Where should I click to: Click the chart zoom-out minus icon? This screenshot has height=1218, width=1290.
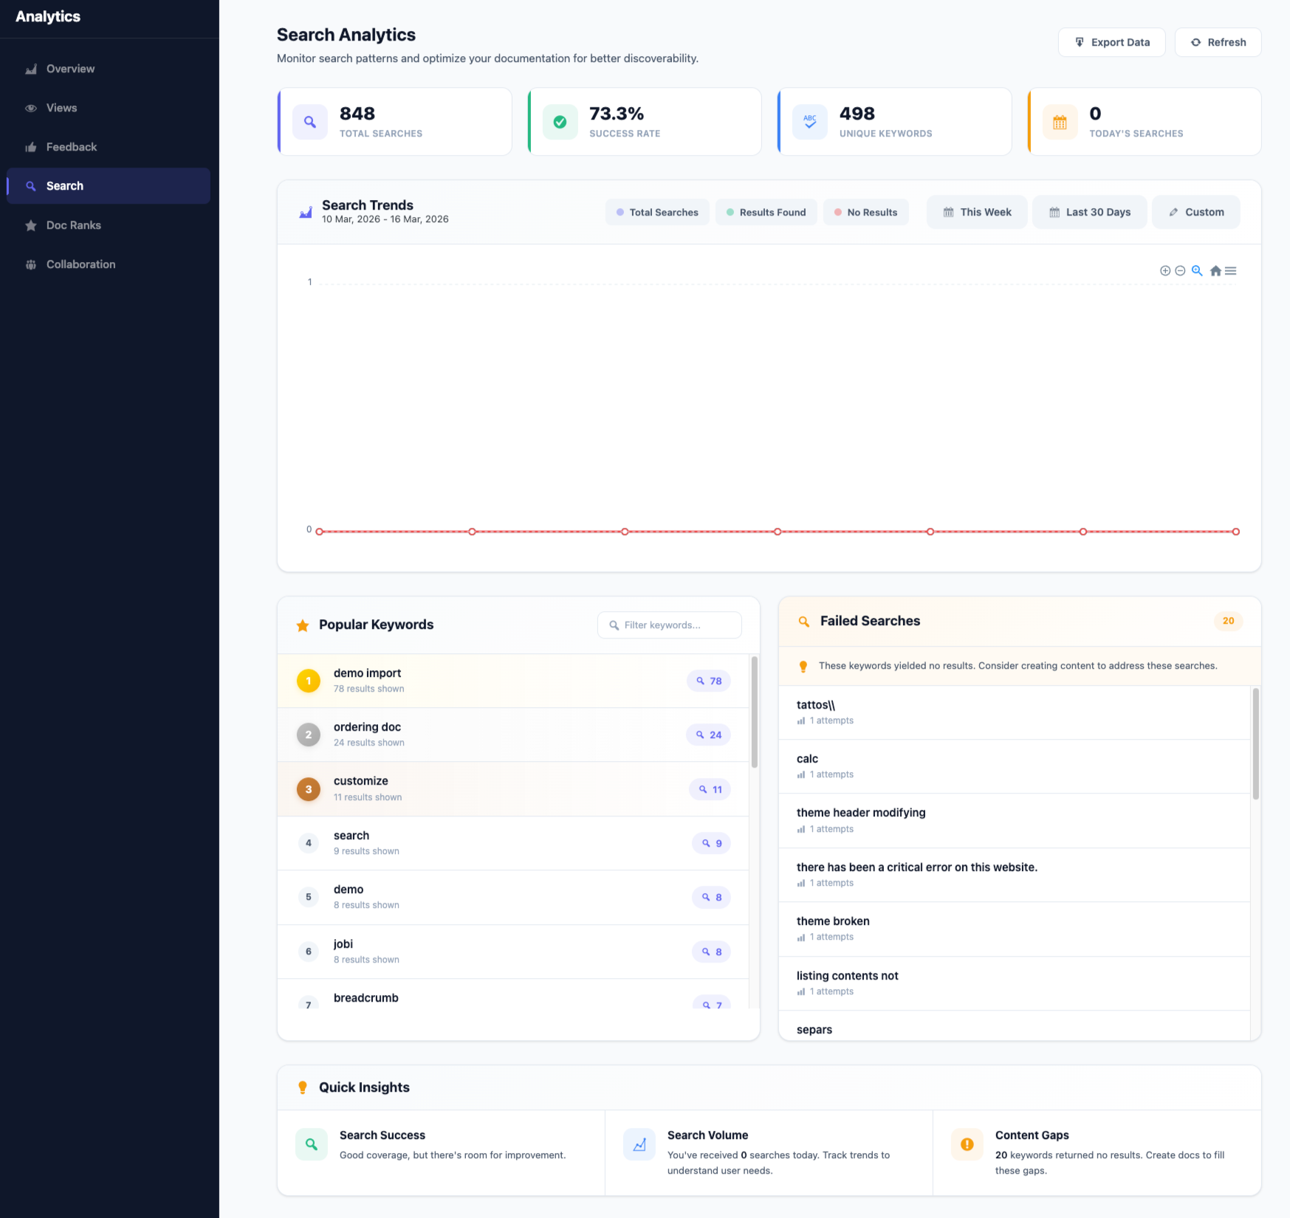coord(1180,271)
